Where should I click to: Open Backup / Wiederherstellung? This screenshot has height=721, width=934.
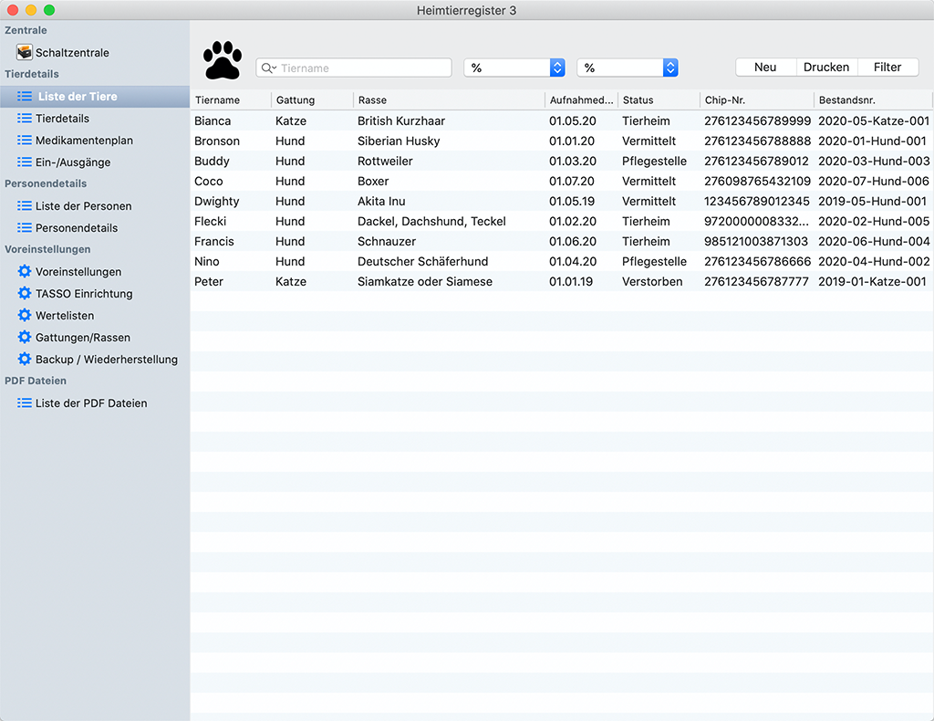[107, 360]
